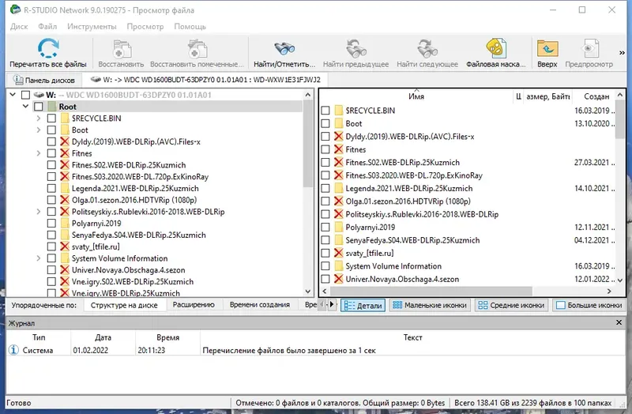Click Найти предыдущее toolbar icon
The width and height of the screenshot is (632, 414).
click(x=356, y=49)
